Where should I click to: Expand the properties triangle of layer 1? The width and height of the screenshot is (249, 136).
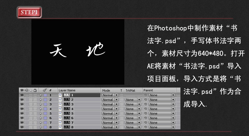[x=41, y=95]
